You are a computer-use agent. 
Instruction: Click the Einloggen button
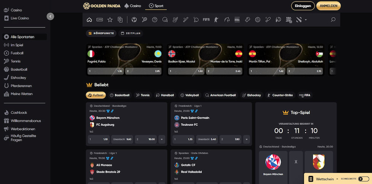pos(303,6)
